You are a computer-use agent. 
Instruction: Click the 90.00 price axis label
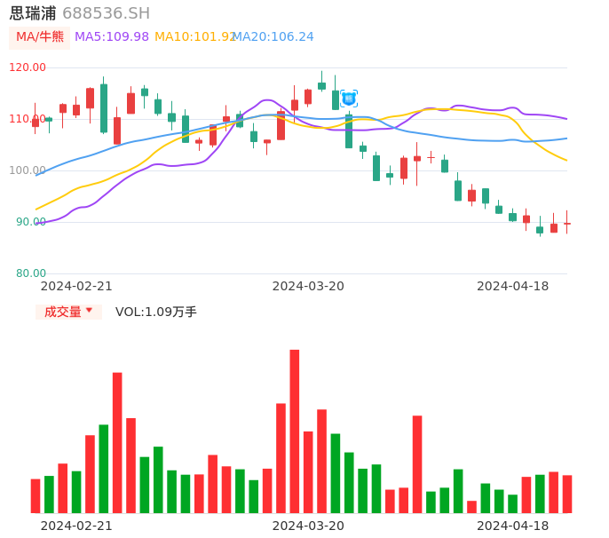(x=31, y=222)
